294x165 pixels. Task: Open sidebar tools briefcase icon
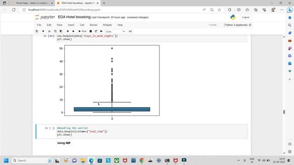point(290,41)
